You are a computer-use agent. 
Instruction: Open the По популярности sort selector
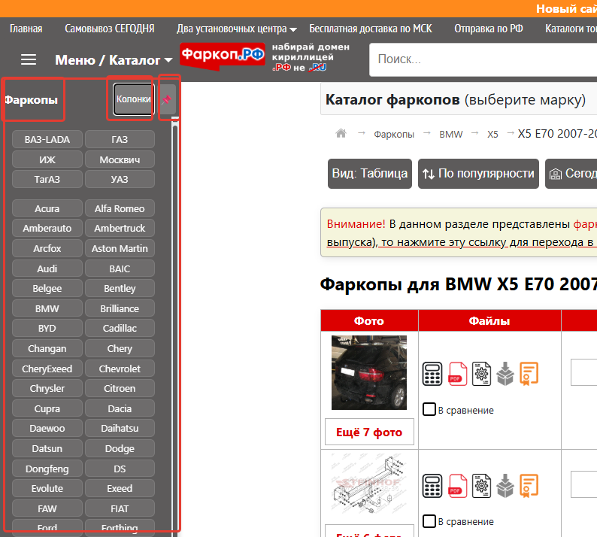point(478,174)
